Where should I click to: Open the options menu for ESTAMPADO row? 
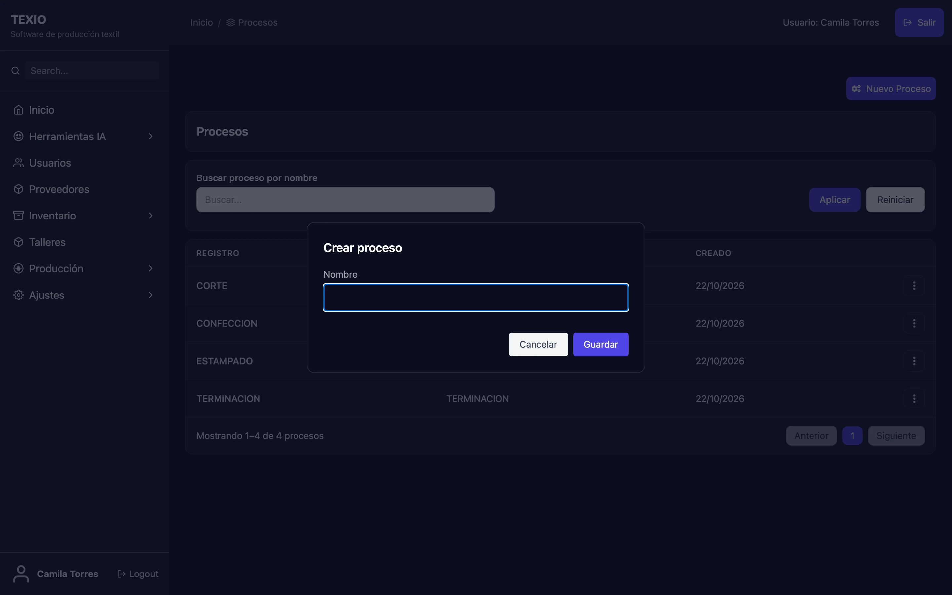click(x=914, y=361)
